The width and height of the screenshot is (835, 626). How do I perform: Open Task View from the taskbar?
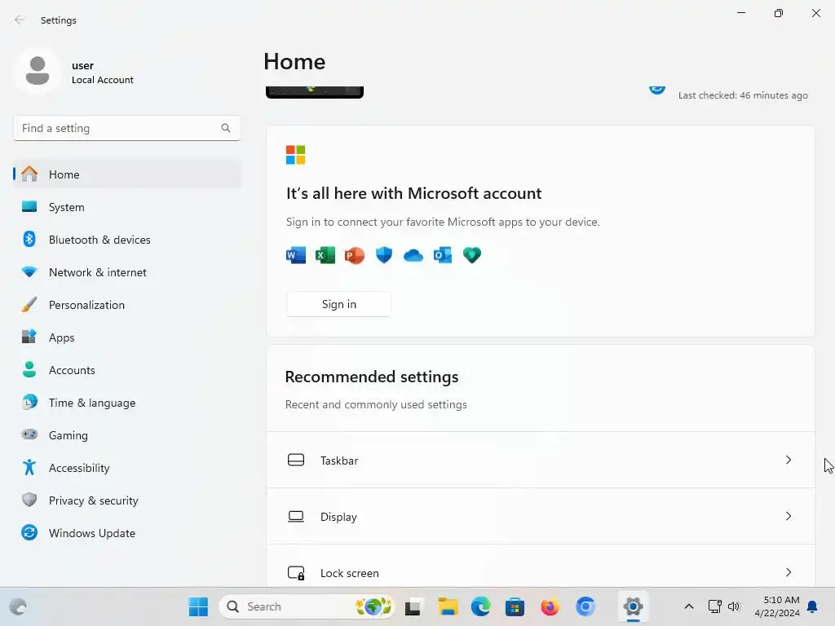tap(413, 606)
